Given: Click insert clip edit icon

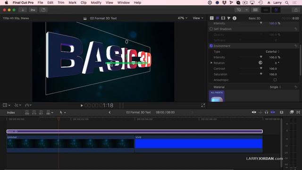Looking at the screenshot, I should click(x=34, y=112).
